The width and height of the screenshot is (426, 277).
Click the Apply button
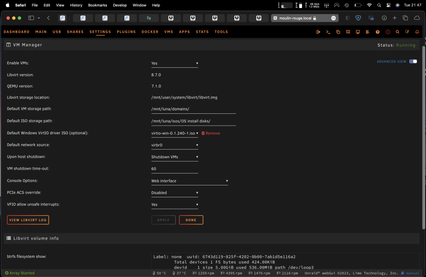163,220
